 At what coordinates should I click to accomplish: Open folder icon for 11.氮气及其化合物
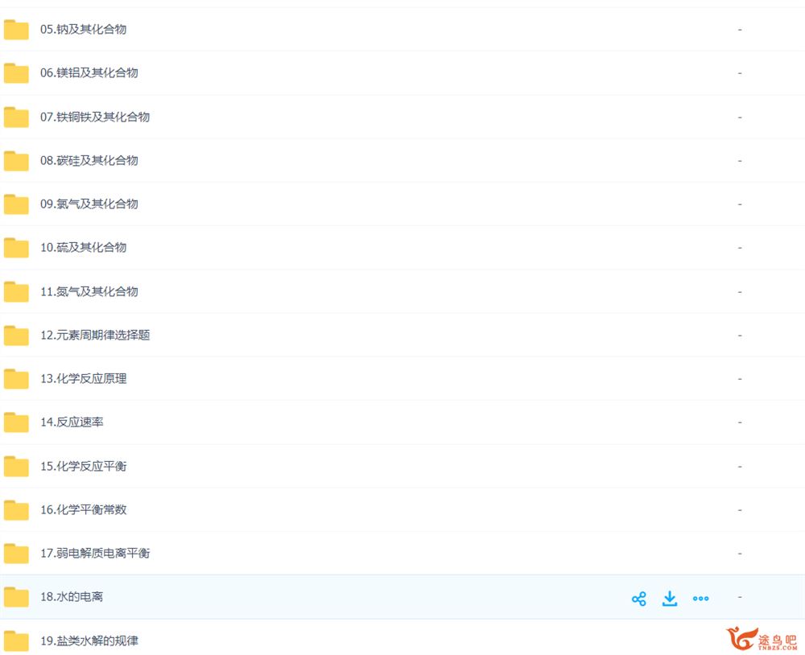[16, 291]
